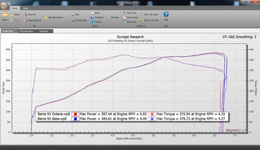Open the WinPEP application menu logo
This screenshot has width=260, height=150.
coord(4,5)
